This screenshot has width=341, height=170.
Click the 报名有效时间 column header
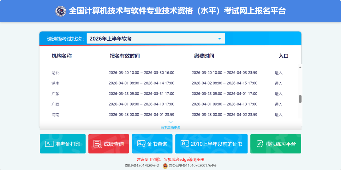(125, 56)
